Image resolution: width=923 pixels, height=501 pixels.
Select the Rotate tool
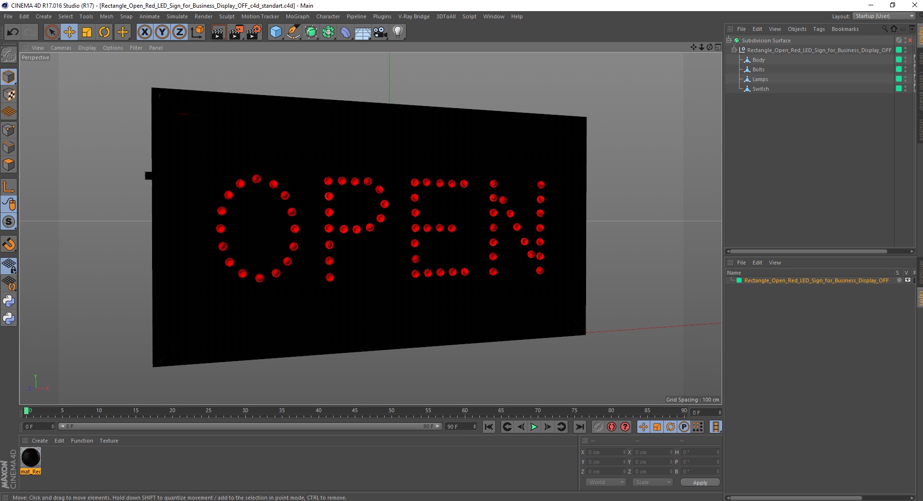click(x=104, y=32)
